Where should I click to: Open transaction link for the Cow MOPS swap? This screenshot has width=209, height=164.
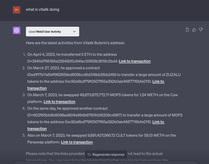59,102
